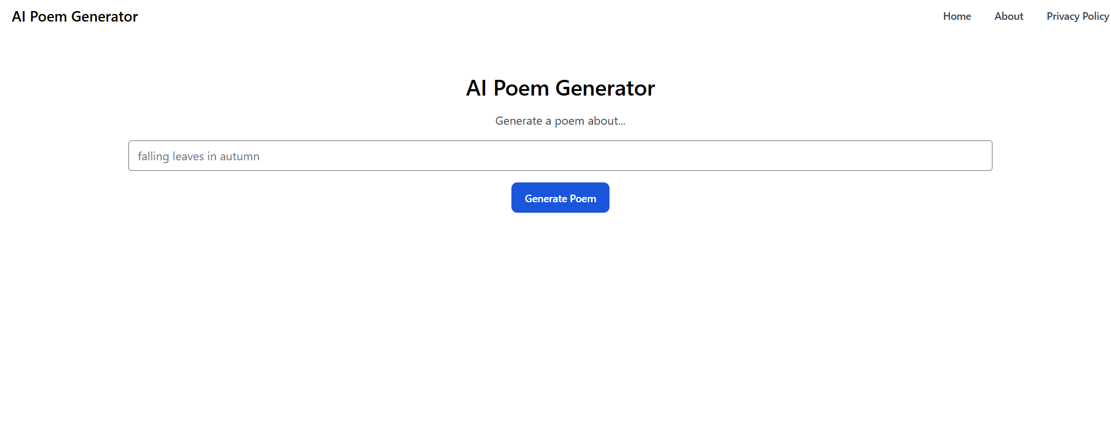The image size is (1111, 433).
Task: Open the Home navigation link
Action: (x=957, y=16)
